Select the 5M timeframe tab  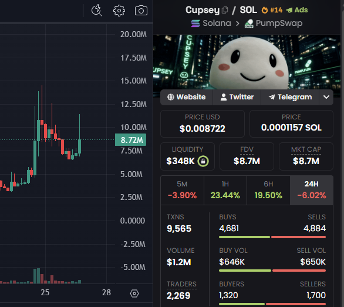point(182,190)
